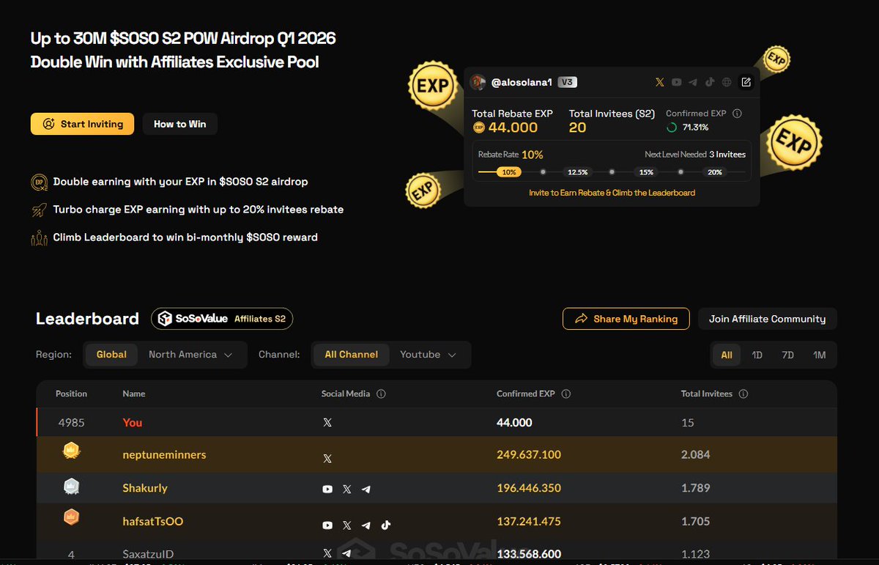This screenshot has height=565, width=879.
Task: Click the 137.241.475 confirmed EXP value
Action: pos(529,522)
